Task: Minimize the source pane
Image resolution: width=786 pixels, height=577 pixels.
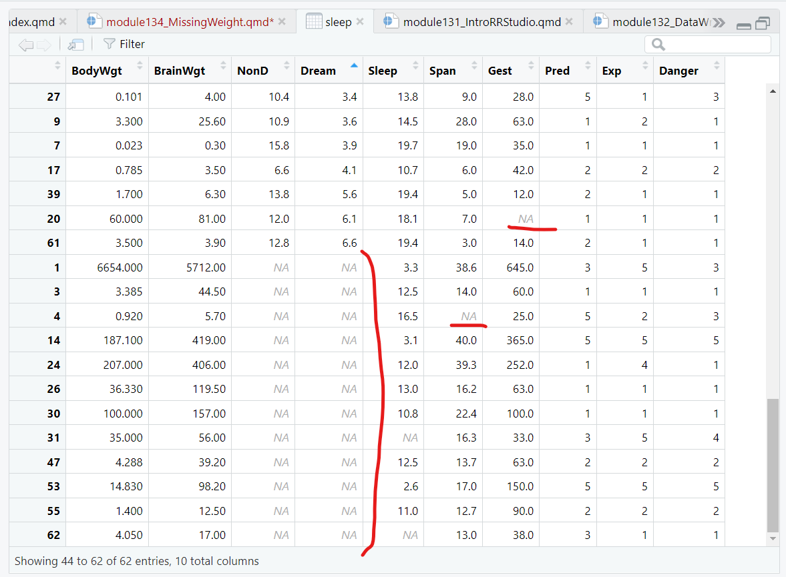Action: click(744, 25)
